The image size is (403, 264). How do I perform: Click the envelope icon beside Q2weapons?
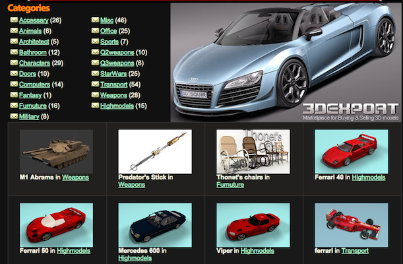[x=95, y=52]
